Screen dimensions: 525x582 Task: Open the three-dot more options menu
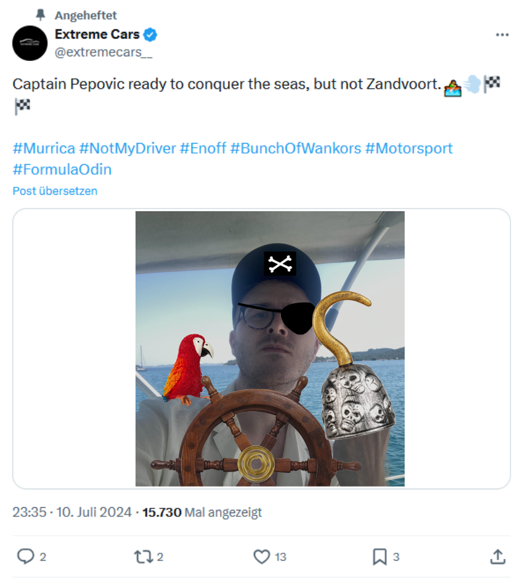(503, 34)
